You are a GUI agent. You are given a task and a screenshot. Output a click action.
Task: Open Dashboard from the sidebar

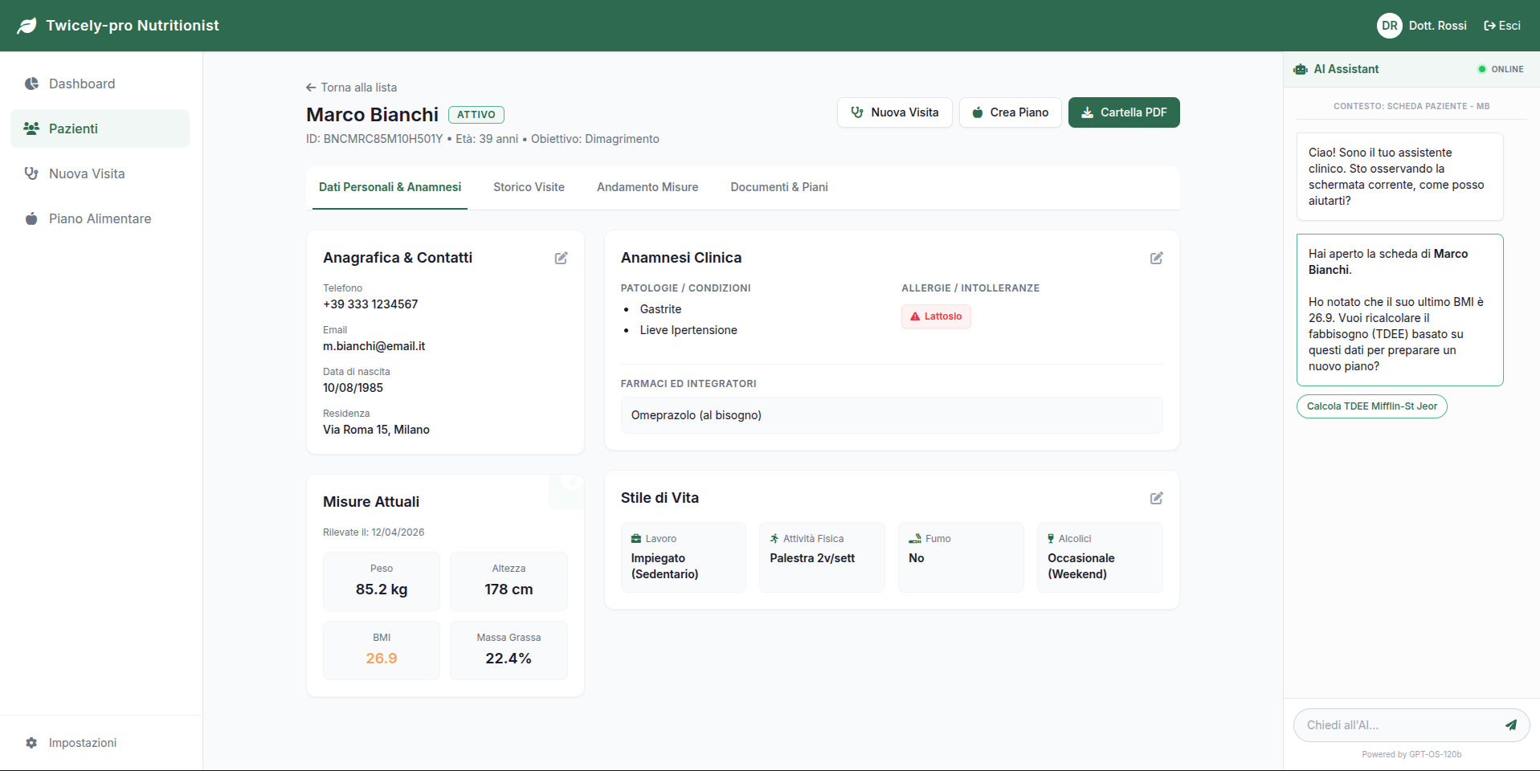(81, 84)
